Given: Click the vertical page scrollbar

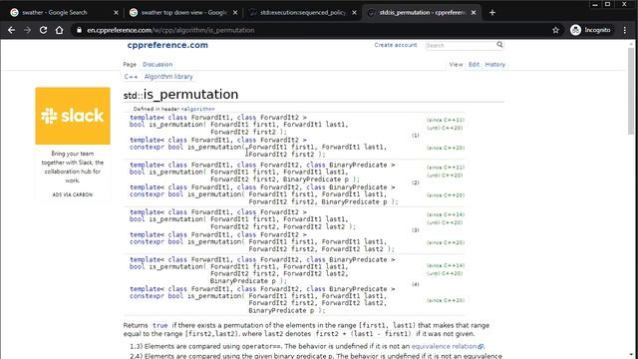Looking at the screenshot, I should click(x=631, y=91).
